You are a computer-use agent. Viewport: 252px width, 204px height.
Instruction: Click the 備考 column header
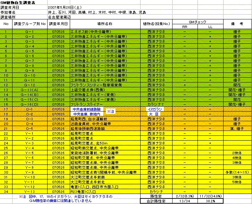tap(237, 24)
